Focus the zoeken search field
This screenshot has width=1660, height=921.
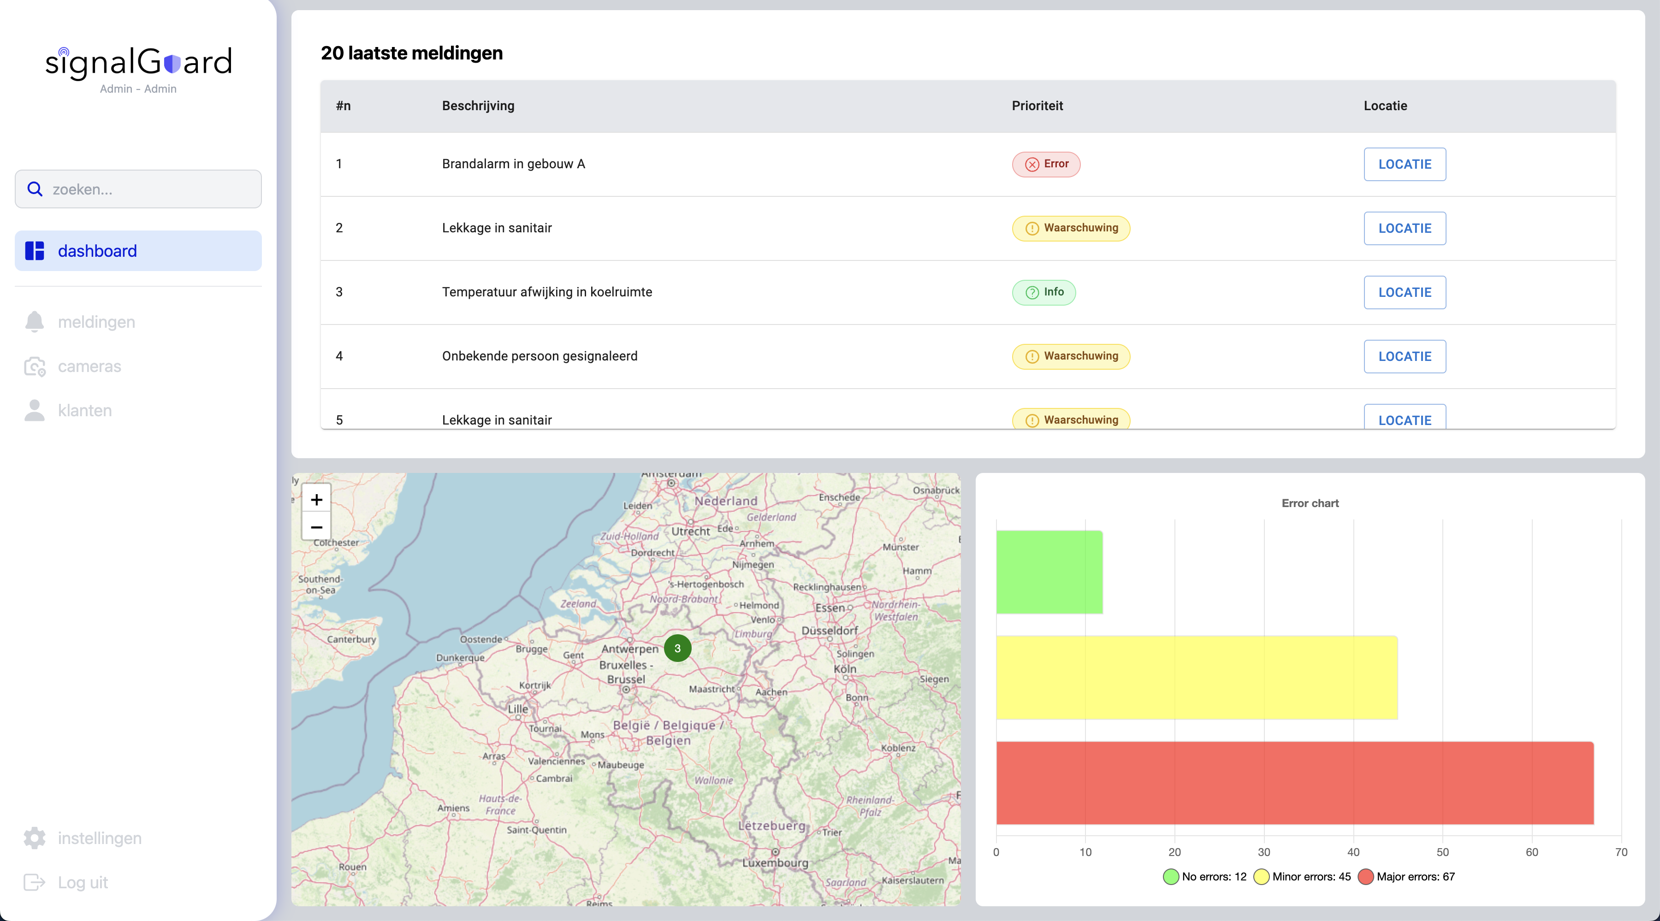138,189
